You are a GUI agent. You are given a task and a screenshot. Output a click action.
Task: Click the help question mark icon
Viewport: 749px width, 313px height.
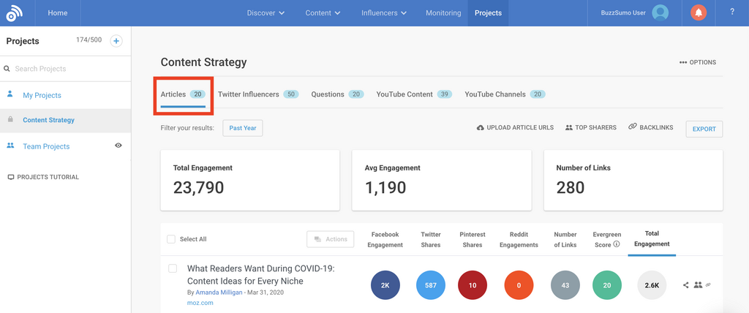tap(732, 12)
